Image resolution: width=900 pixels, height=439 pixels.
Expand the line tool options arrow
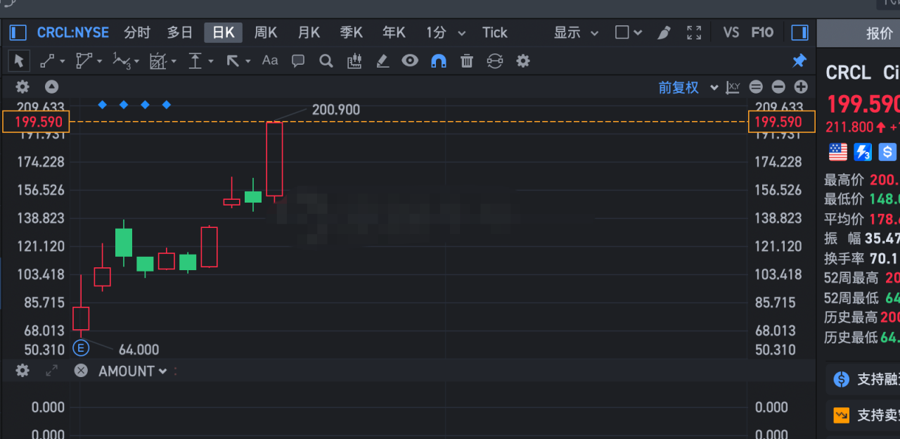[63, 62]
